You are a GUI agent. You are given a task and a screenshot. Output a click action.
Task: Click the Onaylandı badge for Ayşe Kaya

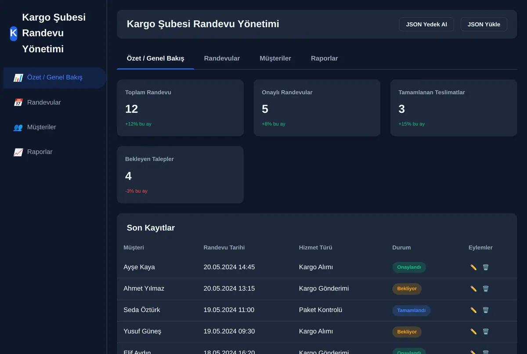point(409,267)
